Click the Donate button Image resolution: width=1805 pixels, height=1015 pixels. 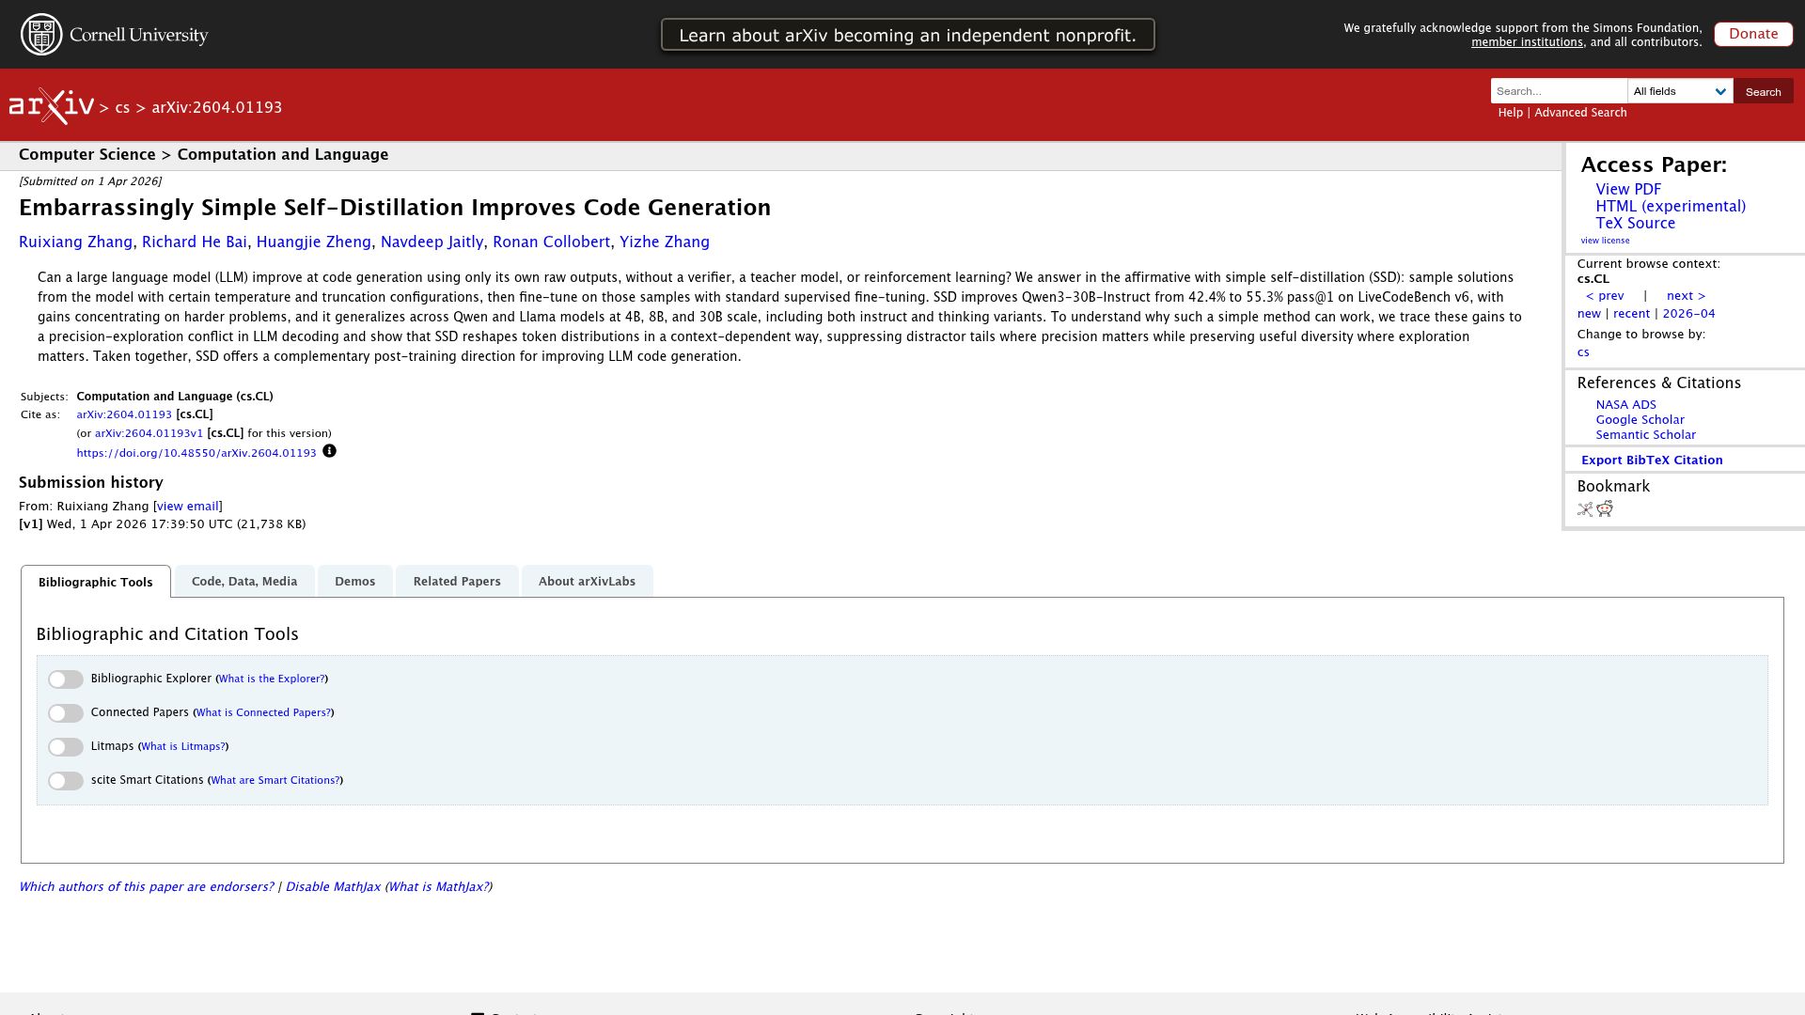coord(1753,34)
